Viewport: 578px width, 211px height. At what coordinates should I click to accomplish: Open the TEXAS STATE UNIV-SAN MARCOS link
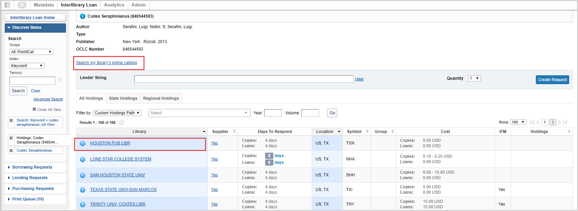point(123,190)
